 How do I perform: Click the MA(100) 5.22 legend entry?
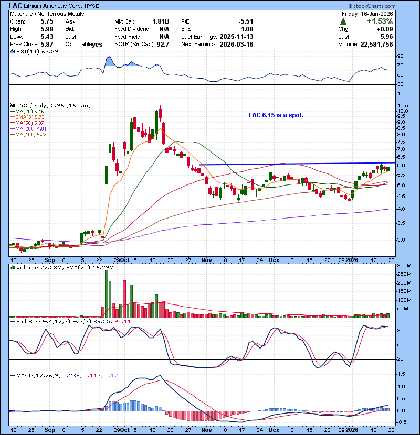28,135
